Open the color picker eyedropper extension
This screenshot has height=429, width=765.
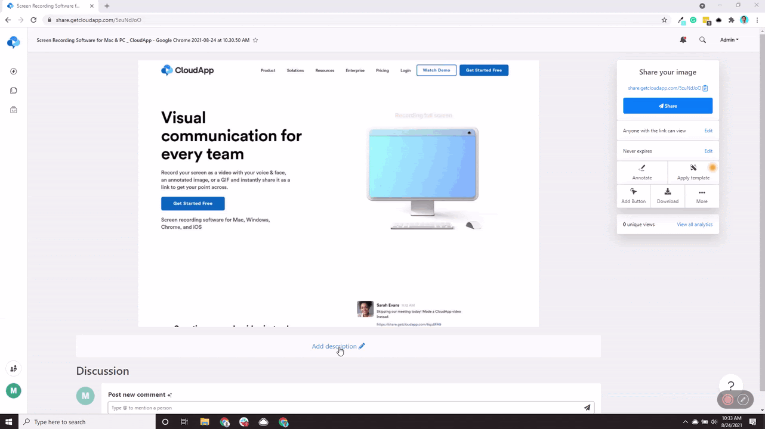pyautogui.click(x=681, y=20)
